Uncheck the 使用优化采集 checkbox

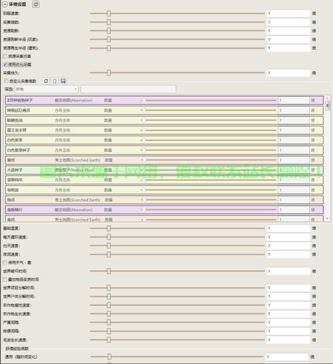pyautogui.click(x=5, y=65)
